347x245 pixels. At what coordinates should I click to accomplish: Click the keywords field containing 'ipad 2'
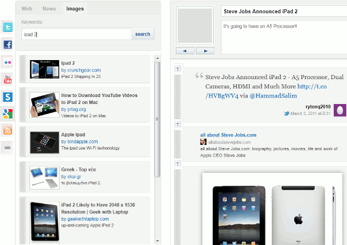(x=76, y=35)
